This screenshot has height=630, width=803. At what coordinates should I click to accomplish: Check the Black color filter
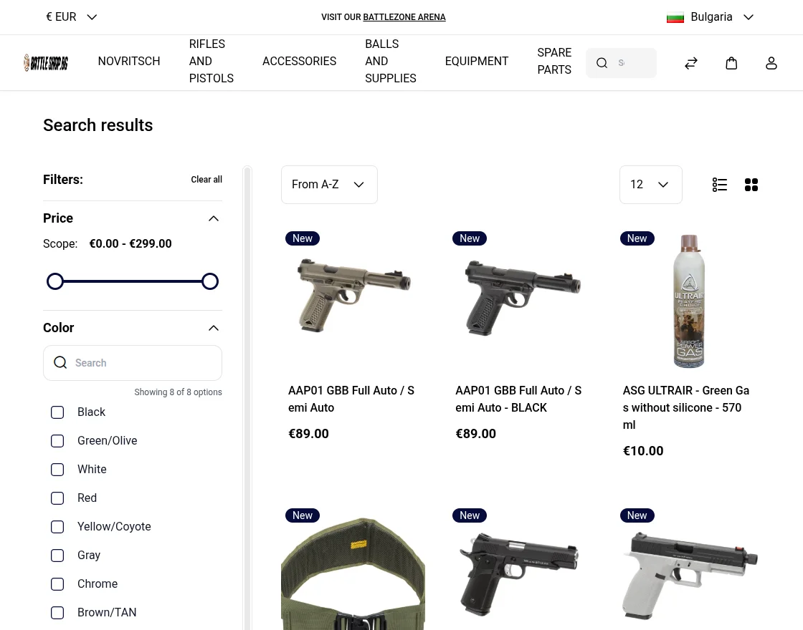[x=57, y=412]
